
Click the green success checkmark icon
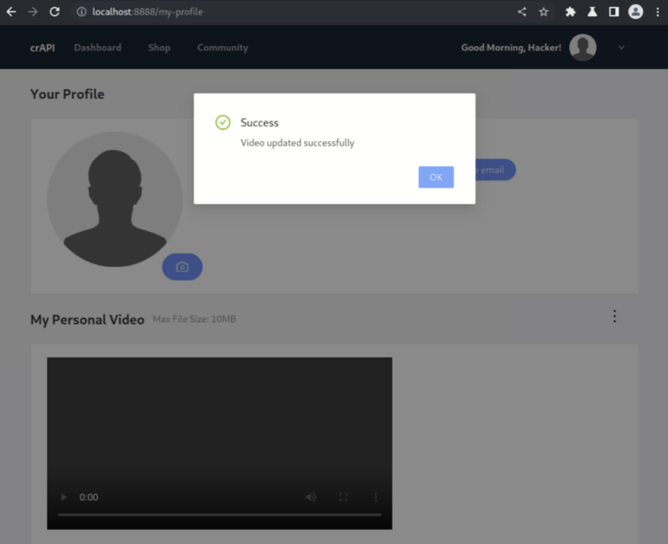(223, 123)
